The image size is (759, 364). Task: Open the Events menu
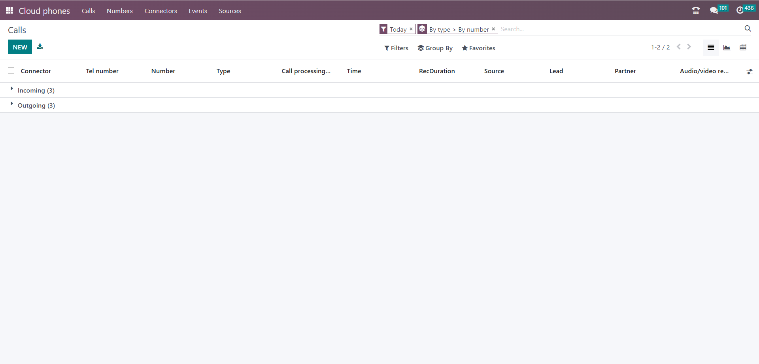[x=198, y=11]
